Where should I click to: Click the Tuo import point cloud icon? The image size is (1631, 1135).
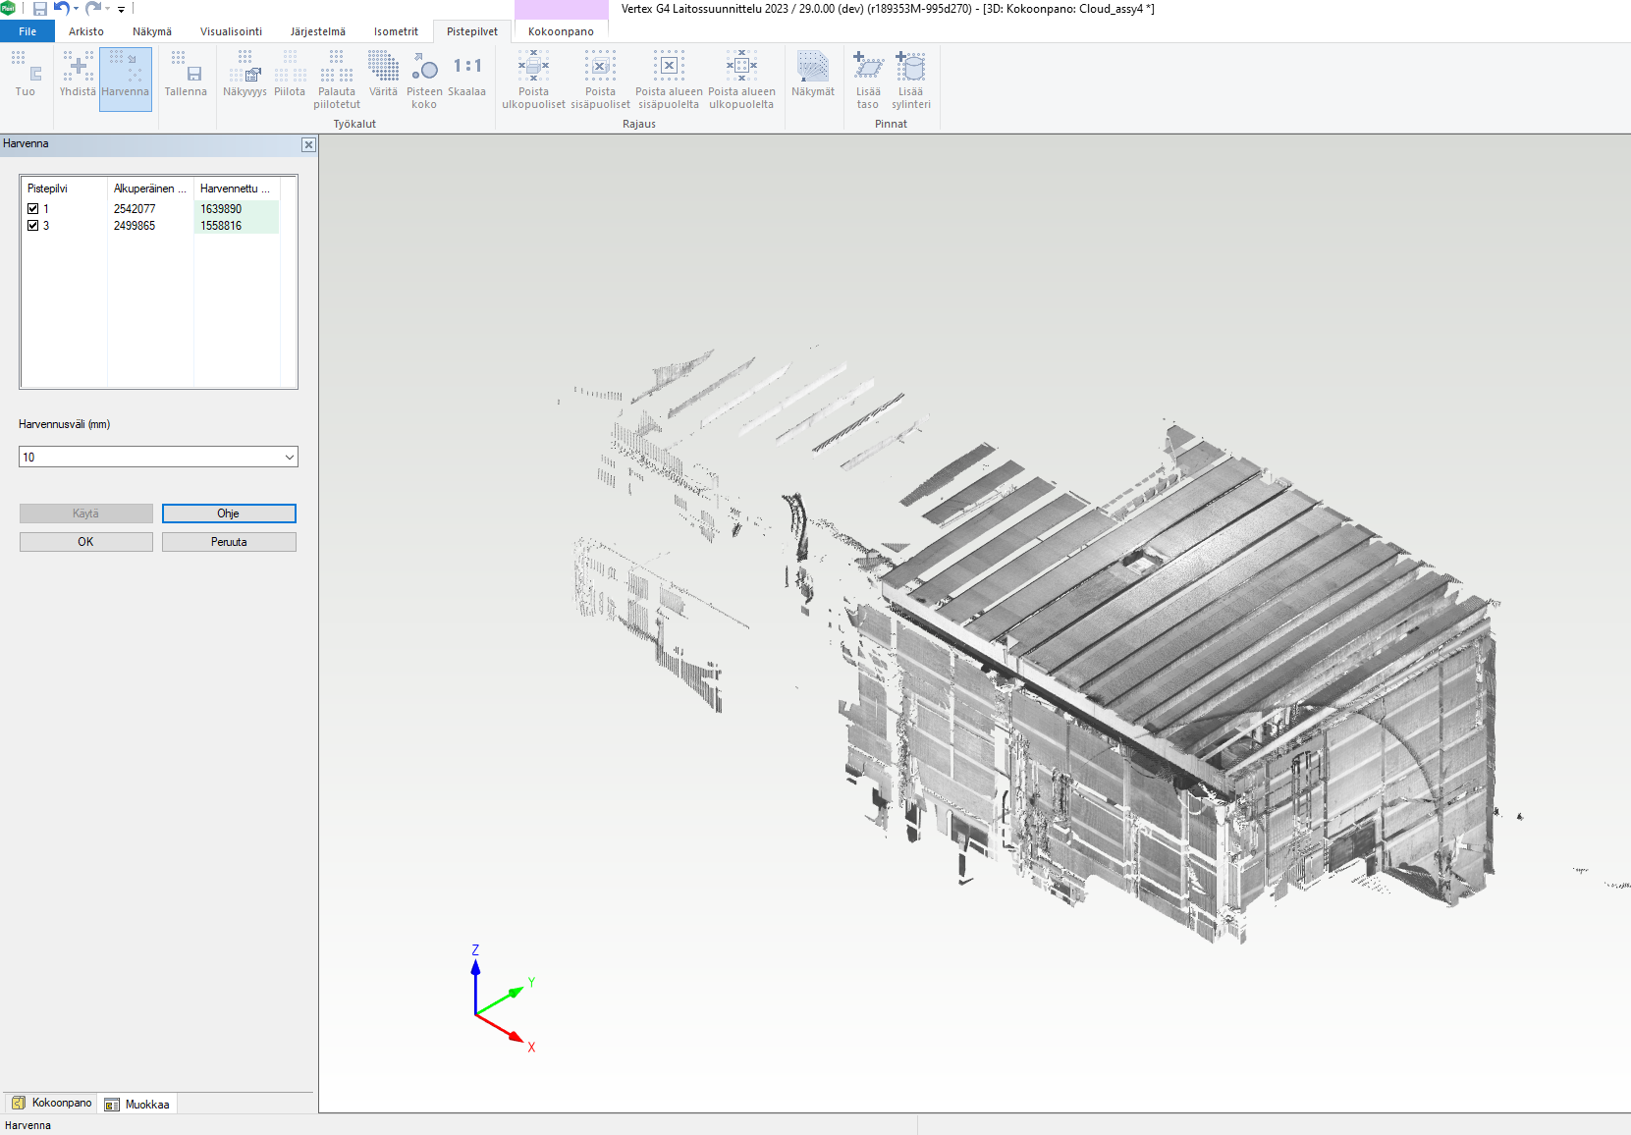tap(26, 75)
